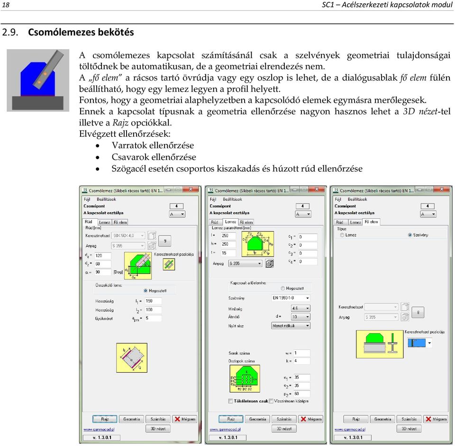Viewport: 455px width, 446px height.
Task: Click the button labeled 8 in the right dialog
Action: pyautogui.click(x=418, y=312)
